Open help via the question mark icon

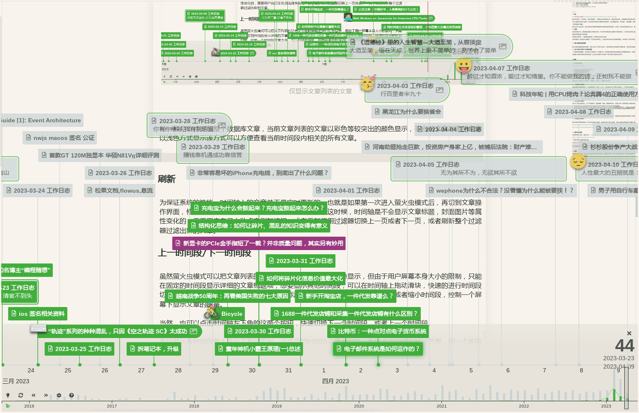(x=71, y=395)
